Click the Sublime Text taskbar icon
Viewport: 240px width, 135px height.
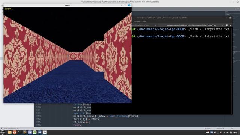tap(25, 132)
